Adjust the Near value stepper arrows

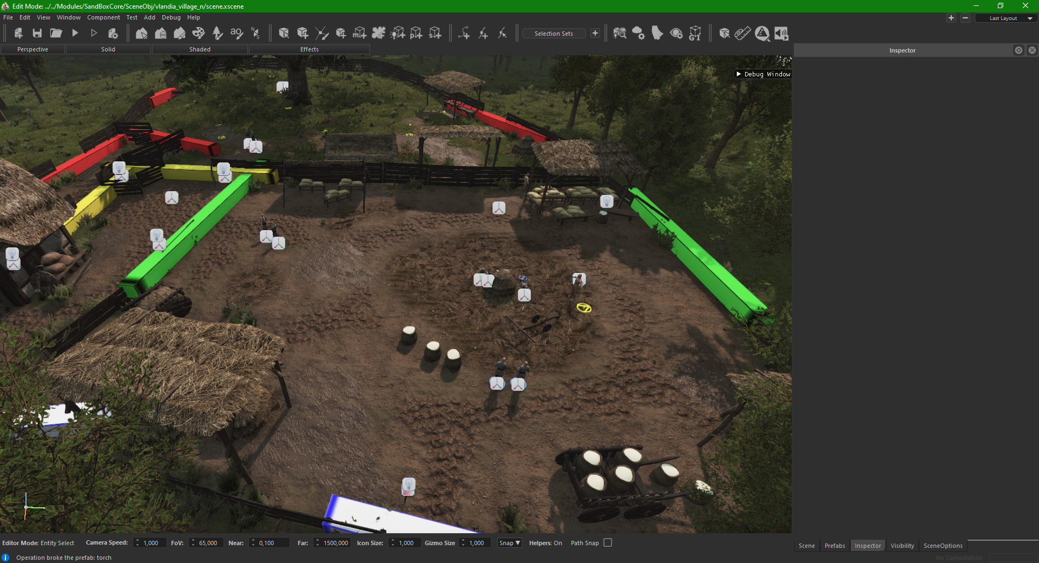click(x=253, y=543)
